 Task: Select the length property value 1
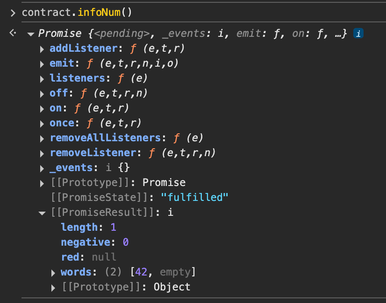click(113, 227)
